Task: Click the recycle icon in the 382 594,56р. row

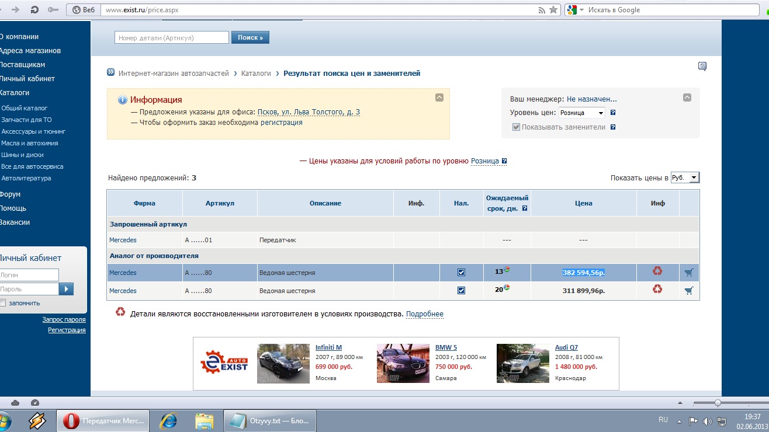Action: [657, 271]
